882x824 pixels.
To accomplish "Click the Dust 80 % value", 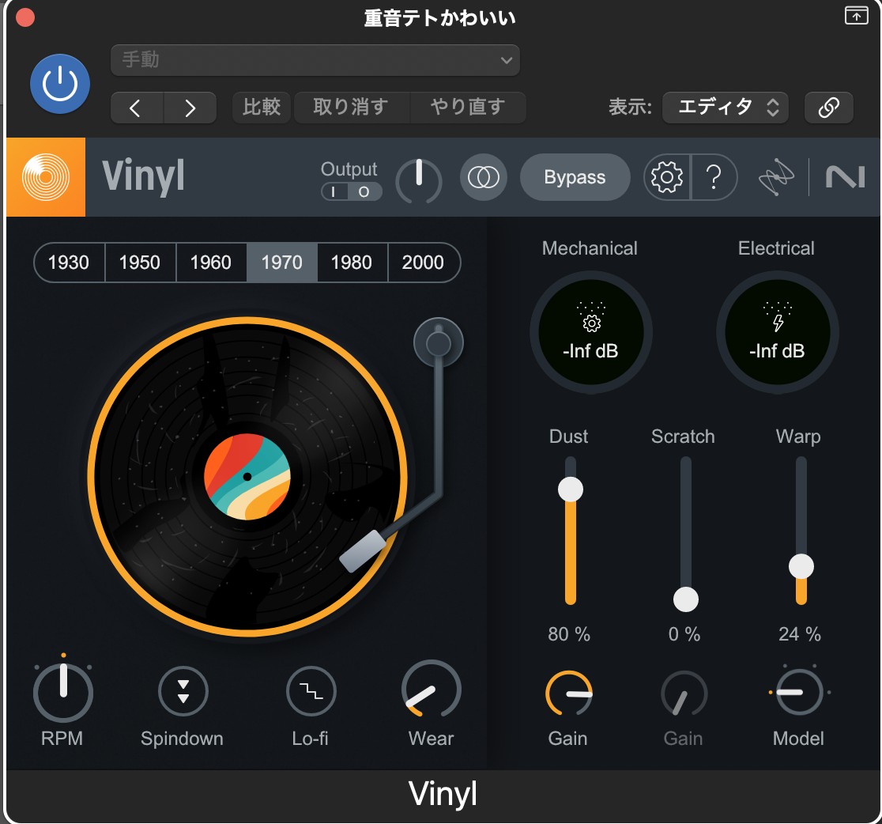I will [x=569, y=634].
